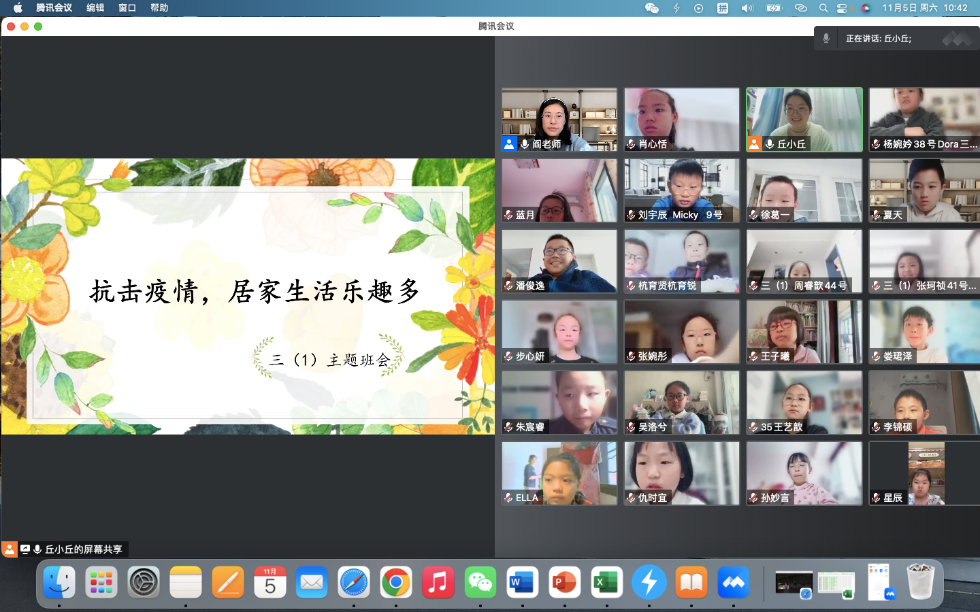Select 仇时宜 video tile
This screenshot has height=612, width=980.
(682, 473)
